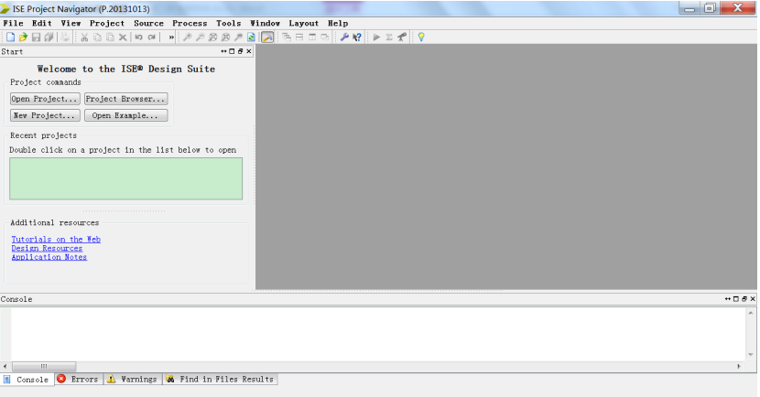Open the Layout menu

coord(304,23)
